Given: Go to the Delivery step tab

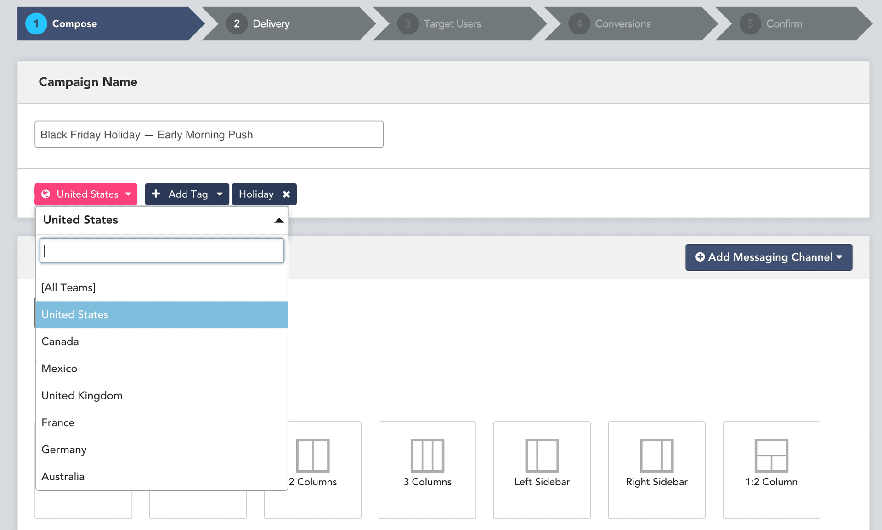Looking at the screenshot, I should [x=271, y=24].
